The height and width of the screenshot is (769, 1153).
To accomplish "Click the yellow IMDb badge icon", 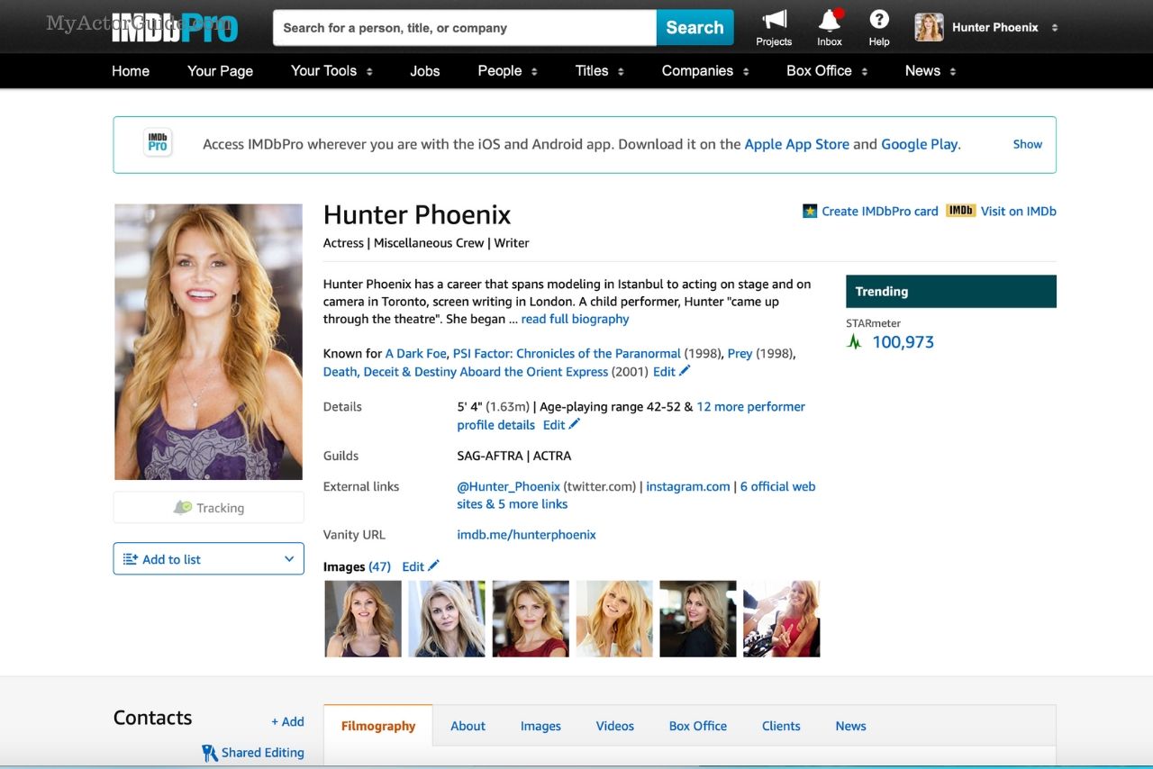I will point(960,211).
